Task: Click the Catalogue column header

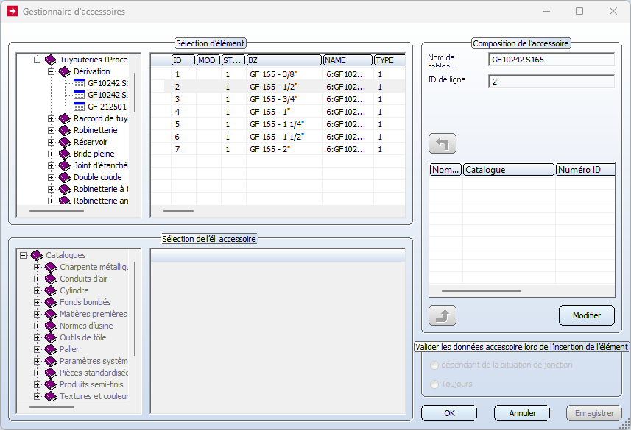Action: click(x=508, y=170)
